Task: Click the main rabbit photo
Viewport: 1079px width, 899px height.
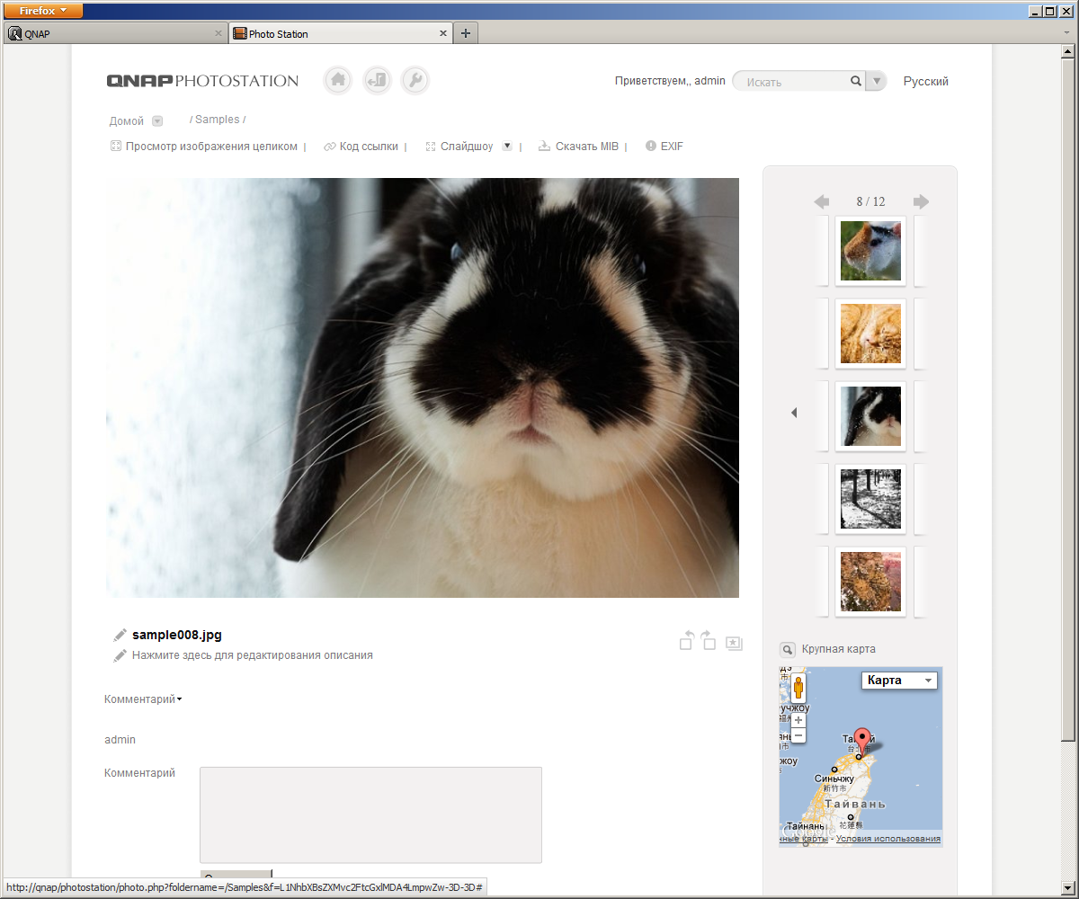Action: 423,387
